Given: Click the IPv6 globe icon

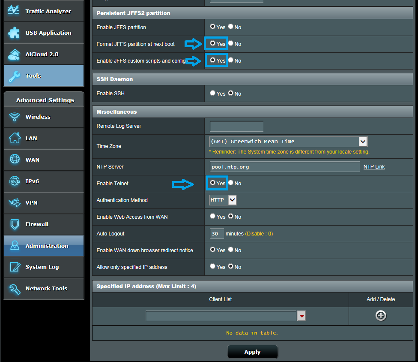Looking at the screenshot, I should tap(15, 181).
